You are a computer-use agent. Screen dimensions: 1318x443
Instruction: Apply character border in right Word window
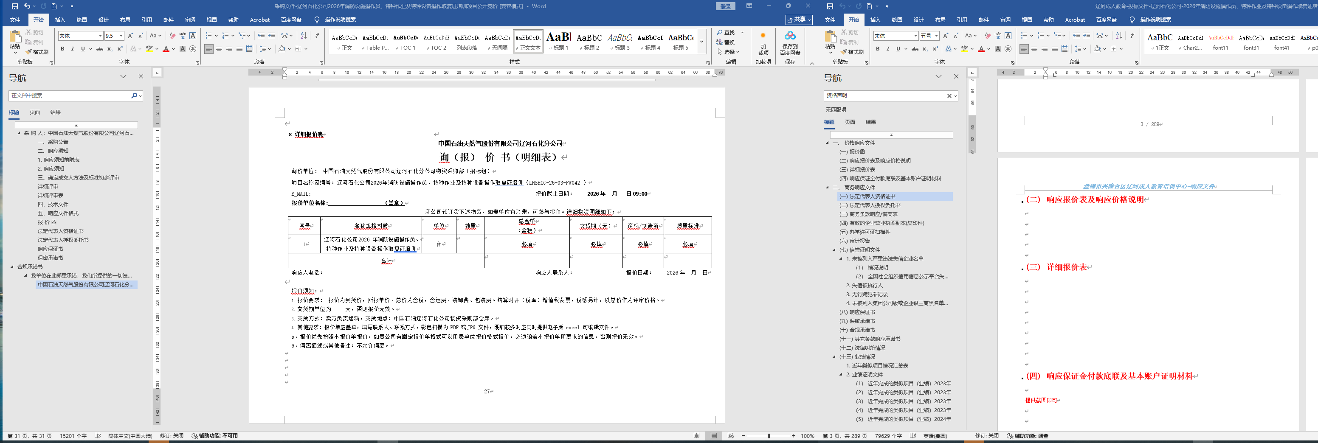coord(1008,36)
